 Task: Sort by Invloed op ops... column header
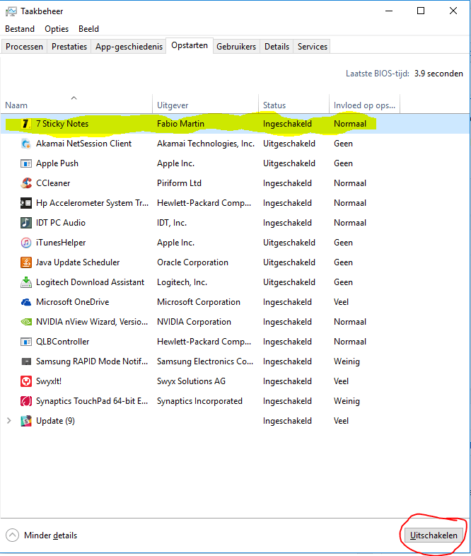365,105
